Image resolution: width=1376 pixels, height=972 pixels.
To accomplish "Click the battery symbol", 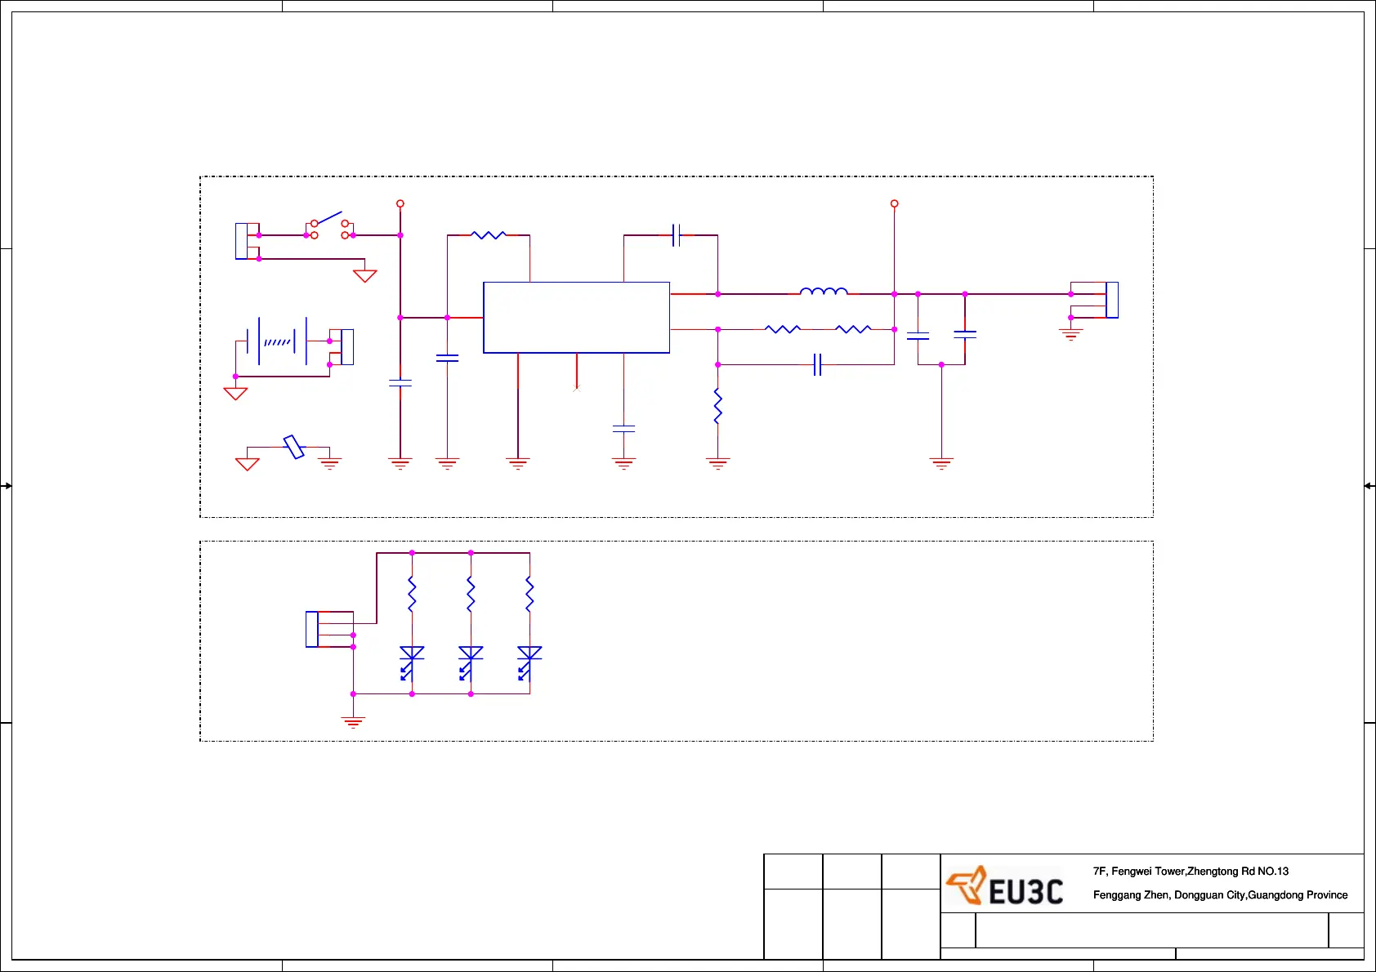I will tap(277, 341).
